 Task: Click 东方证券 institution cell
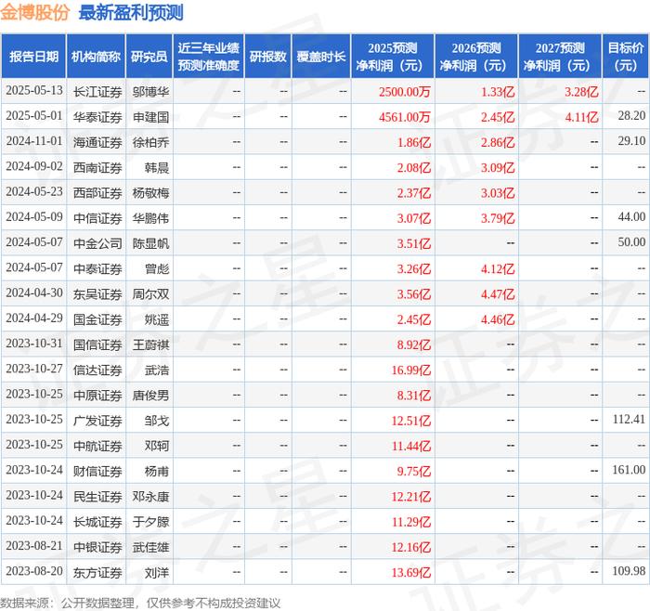pos(97,572)
